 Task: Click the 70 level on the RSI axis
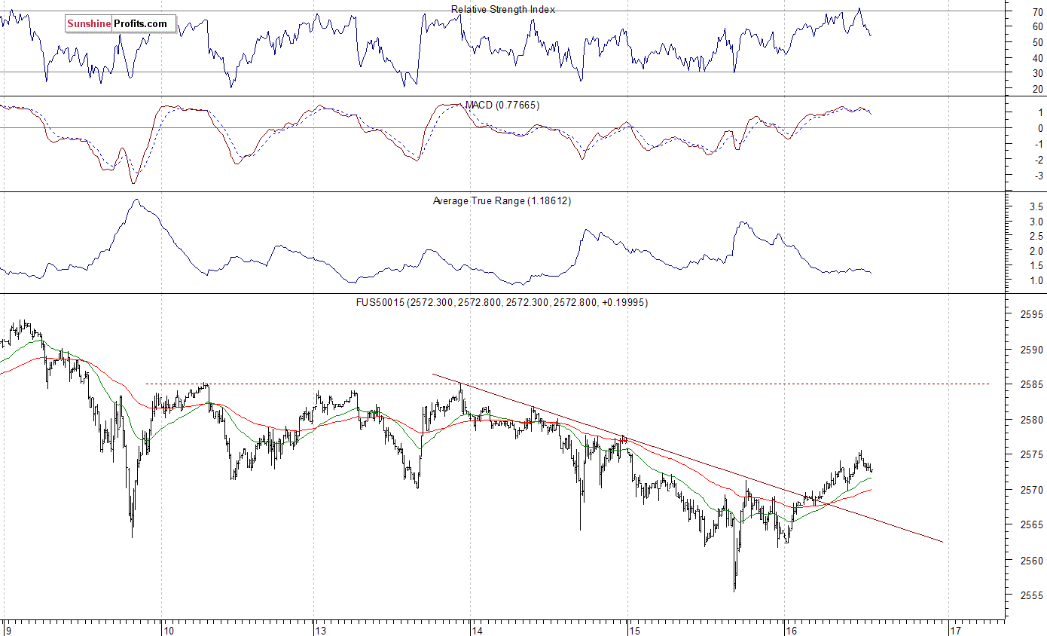[1038, 11]
